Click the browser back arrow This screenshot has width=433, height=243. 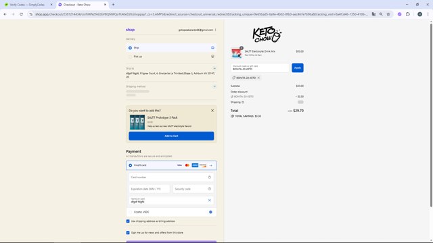coord(5,14)
